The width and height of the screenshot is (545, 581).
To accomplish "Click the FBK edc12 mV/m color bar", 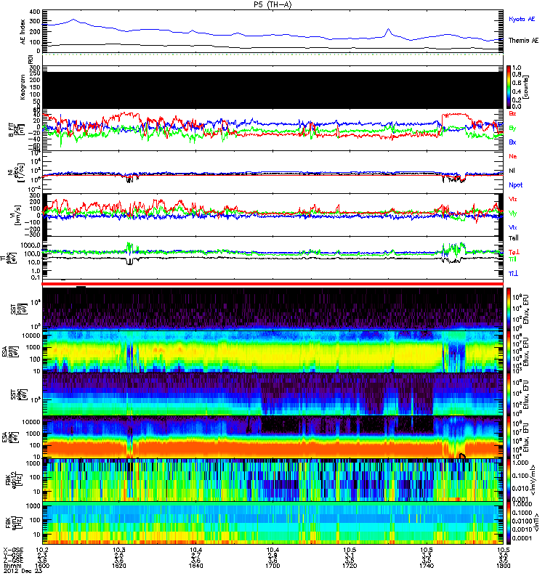I will [x=509, y=480].
